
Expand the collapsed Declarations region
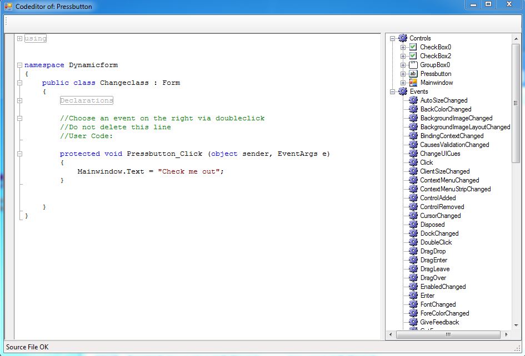pos(20,100)
